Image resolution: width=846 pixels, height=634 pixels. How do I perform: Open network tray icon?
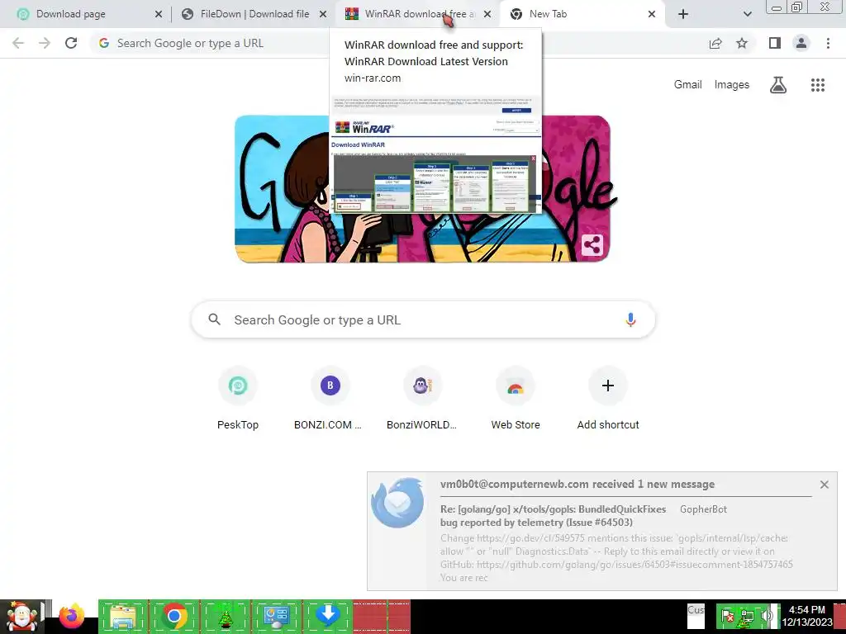coord(747,617)
